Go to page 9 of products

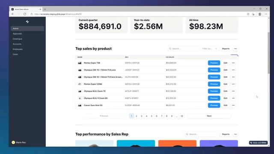click(x=172, y=116)
